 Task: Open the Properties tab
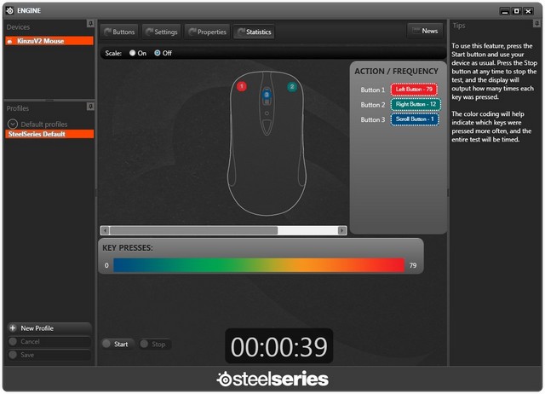208,32
